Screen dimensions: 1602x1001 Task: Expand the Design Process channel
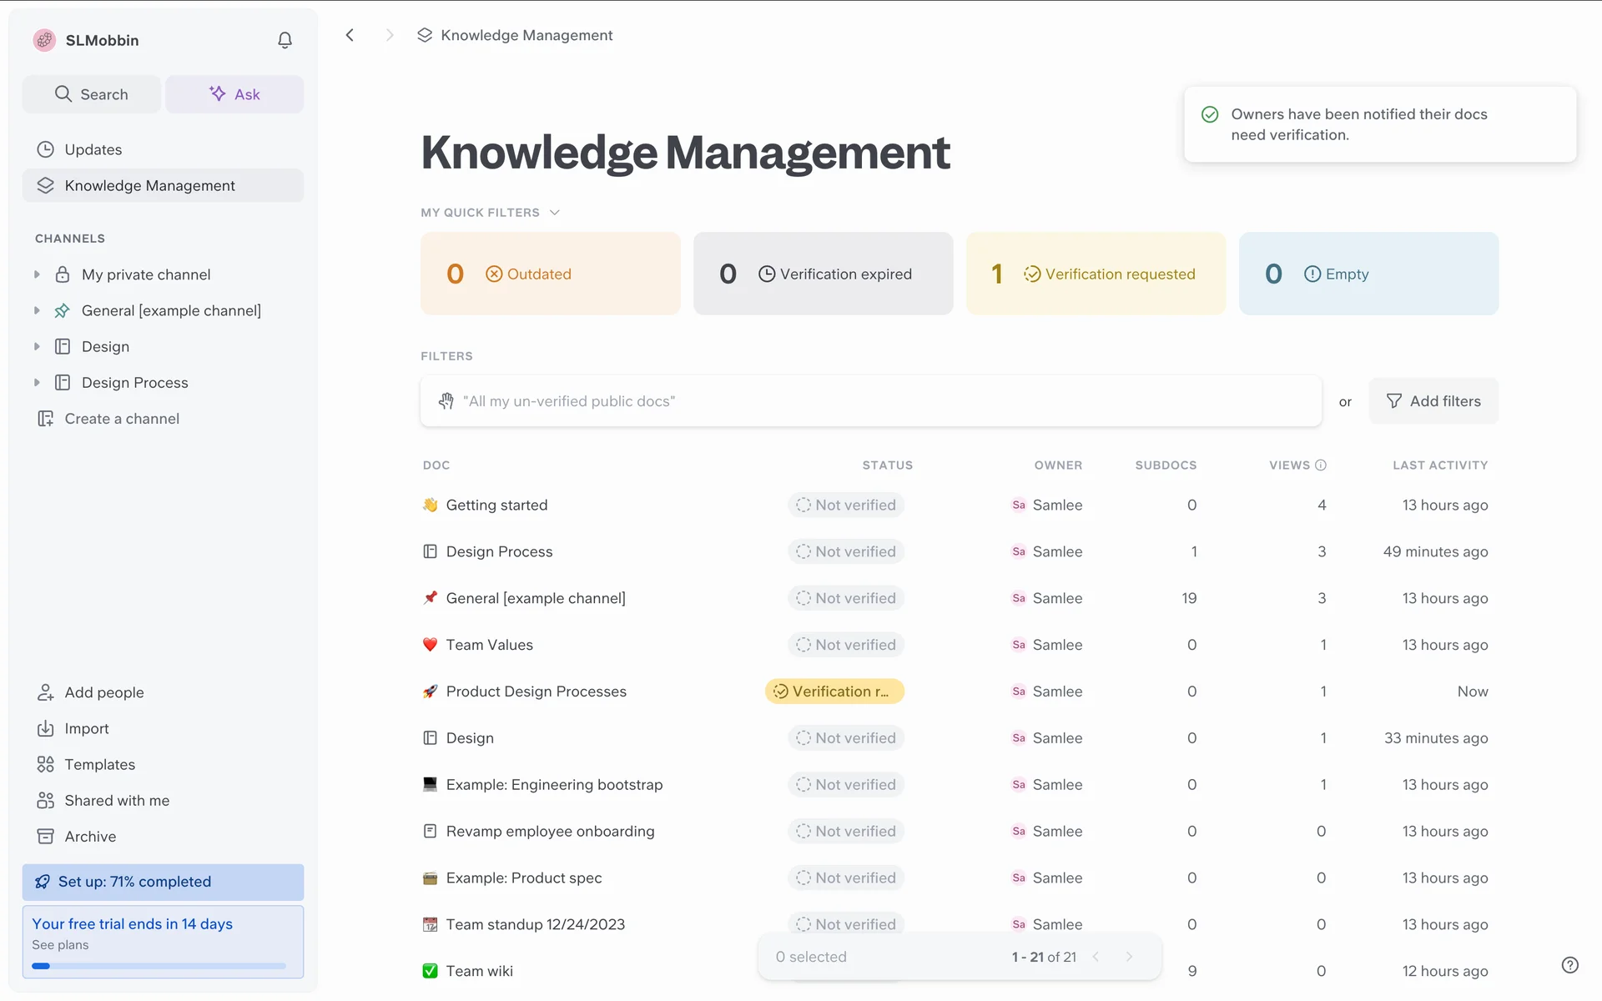(x=37, y=382)
